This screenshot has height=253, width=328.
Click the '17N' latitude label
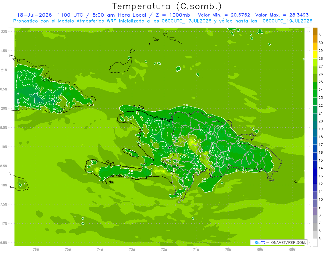(x=5, y=224)
